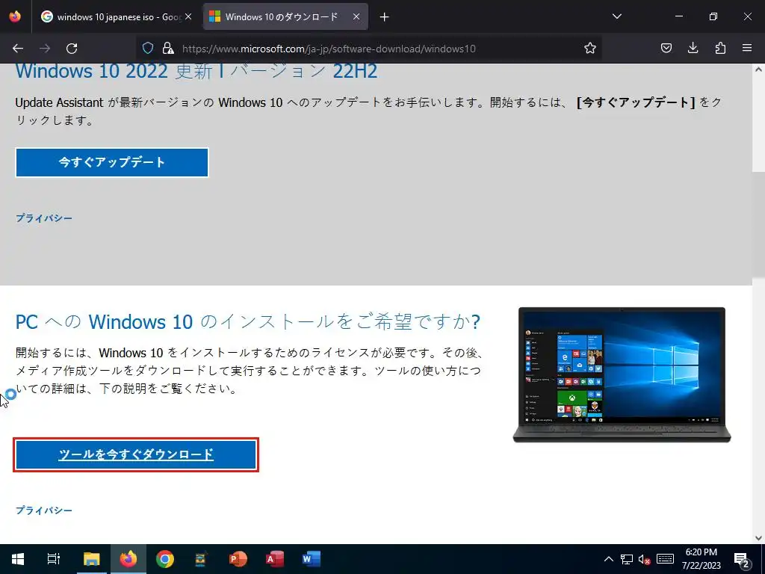Click the Windows 10 laptop image

coord(622,375)
